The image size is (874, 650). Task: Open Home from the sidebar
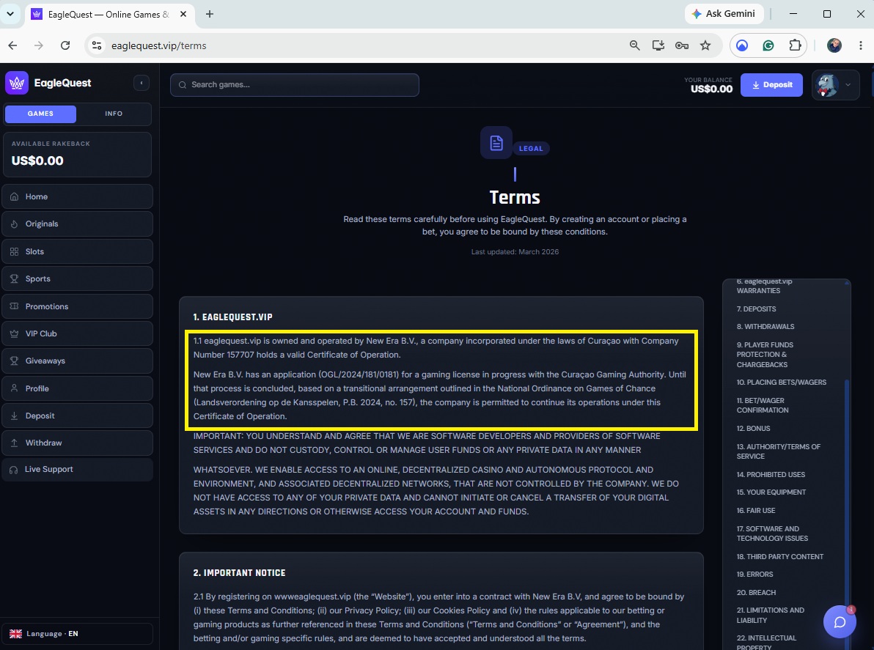(78, 196)
